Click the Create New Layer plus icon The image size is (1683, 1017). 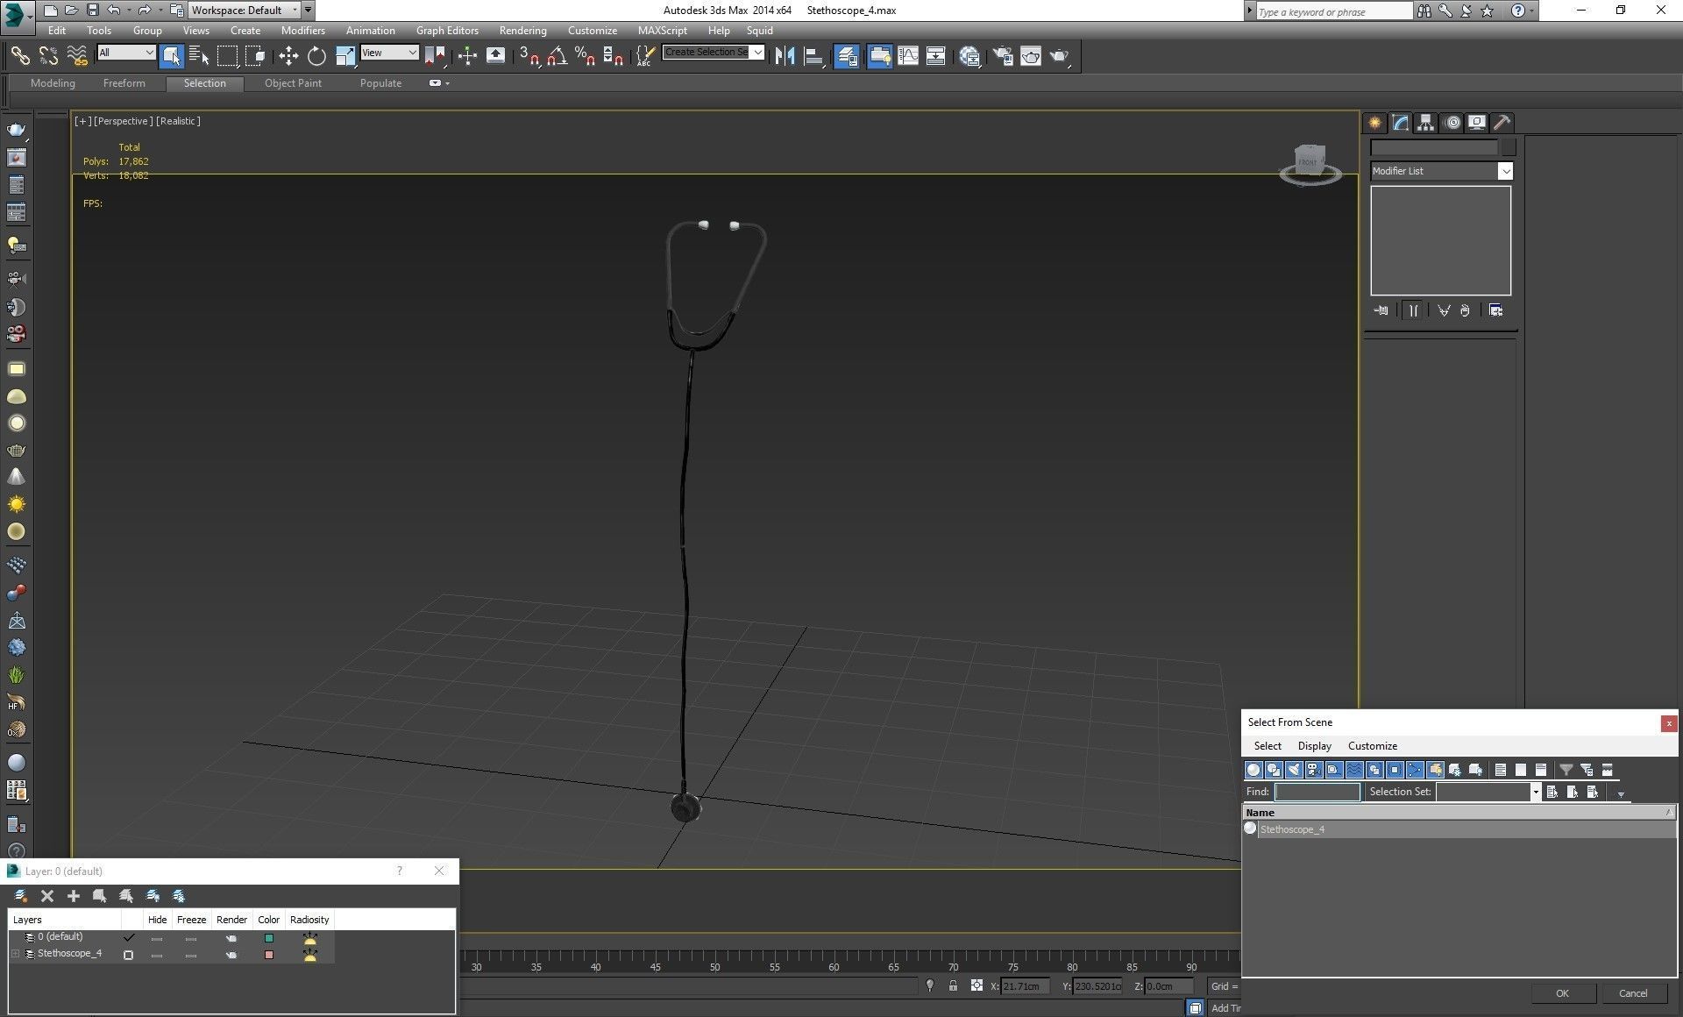pyautogui.click(x=74, y=896)
